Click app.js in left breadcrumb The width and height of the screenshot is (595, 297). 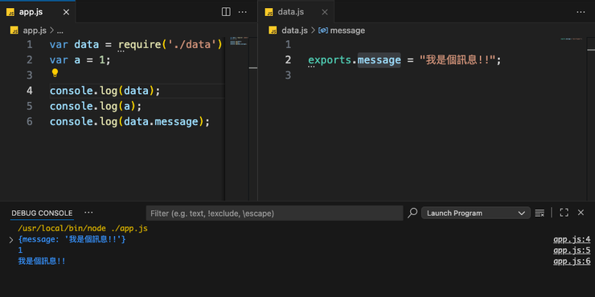tap(35, 31)
